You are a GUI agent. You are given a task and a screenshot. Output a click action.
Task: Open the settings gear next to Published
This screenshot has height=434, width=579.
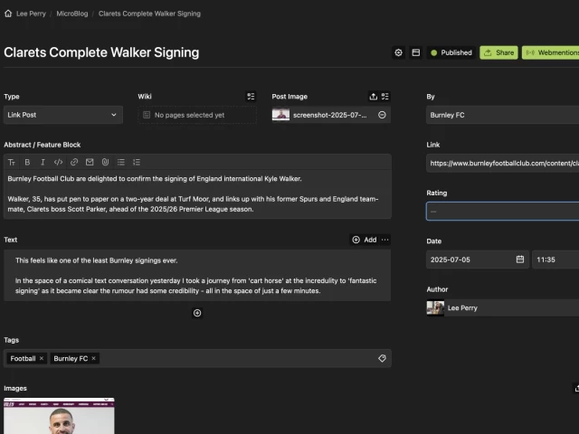(x=398, y=52)
